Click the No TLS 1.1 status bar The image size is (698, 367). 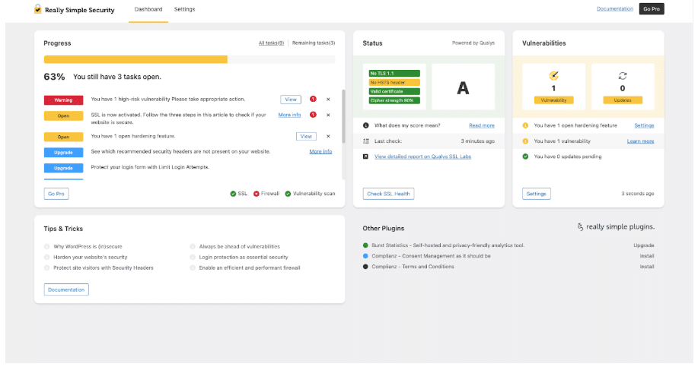[394, 73]
